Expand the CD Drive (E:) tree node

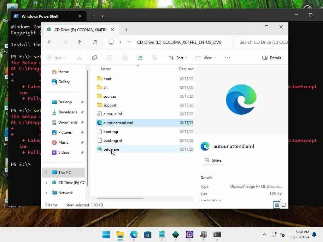46,183
